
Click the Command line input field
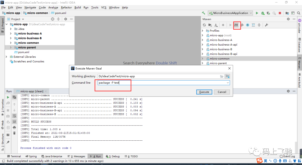pos(162,82)
